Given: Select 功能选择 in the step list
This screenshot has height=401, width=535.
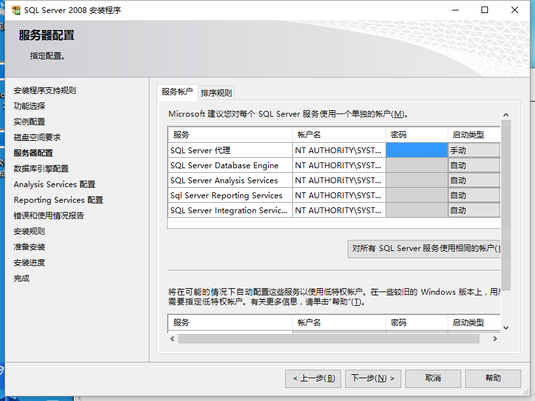Looking at the screenshot, I should (x=29, y=106).
